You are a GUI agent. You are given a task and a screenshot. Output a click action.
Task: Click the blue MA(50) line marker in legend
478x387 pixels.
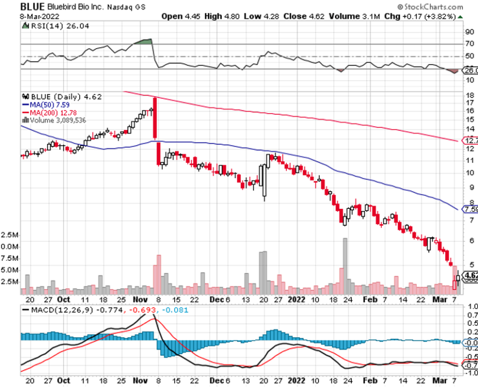click(25, 105)
